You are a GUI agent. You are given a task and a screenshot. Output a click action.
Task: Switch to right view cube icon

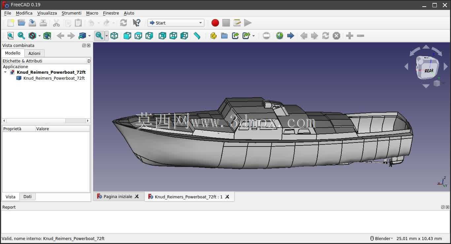coord(149,36)
